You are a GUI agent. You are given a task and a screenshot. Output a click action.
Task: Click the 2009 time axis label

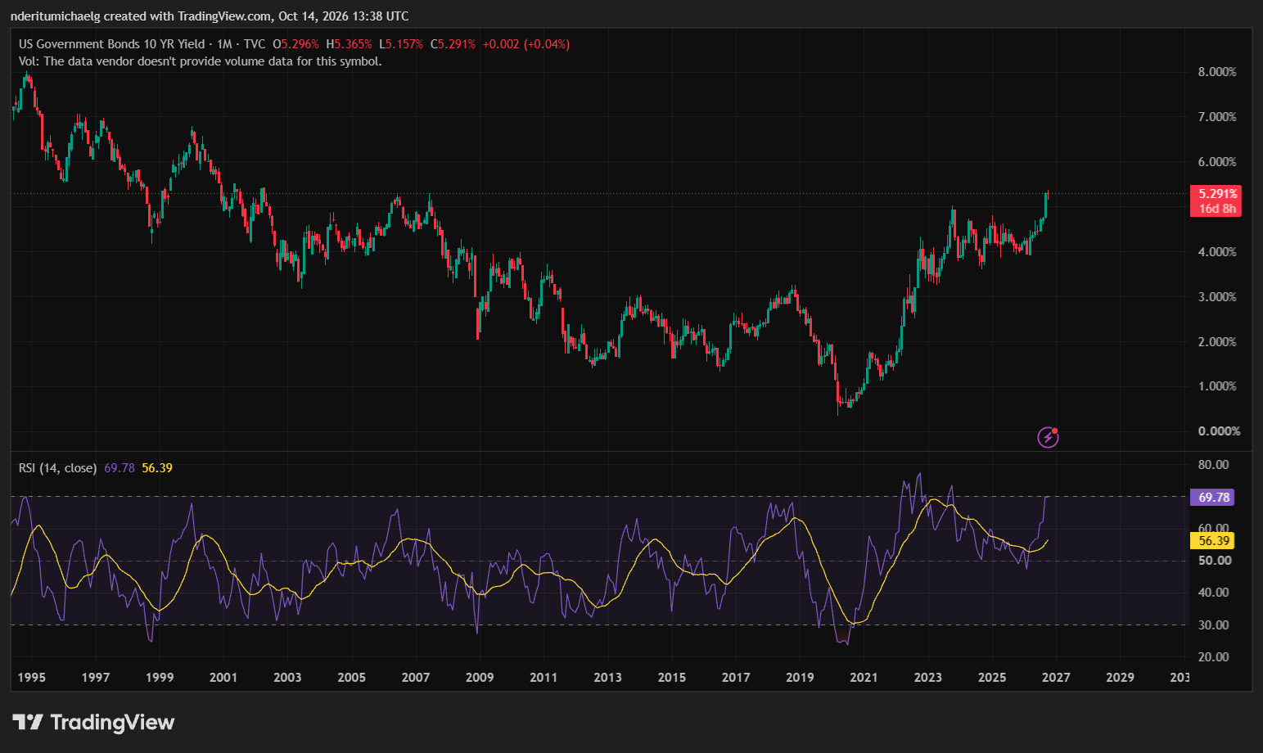tap(480, 678)
